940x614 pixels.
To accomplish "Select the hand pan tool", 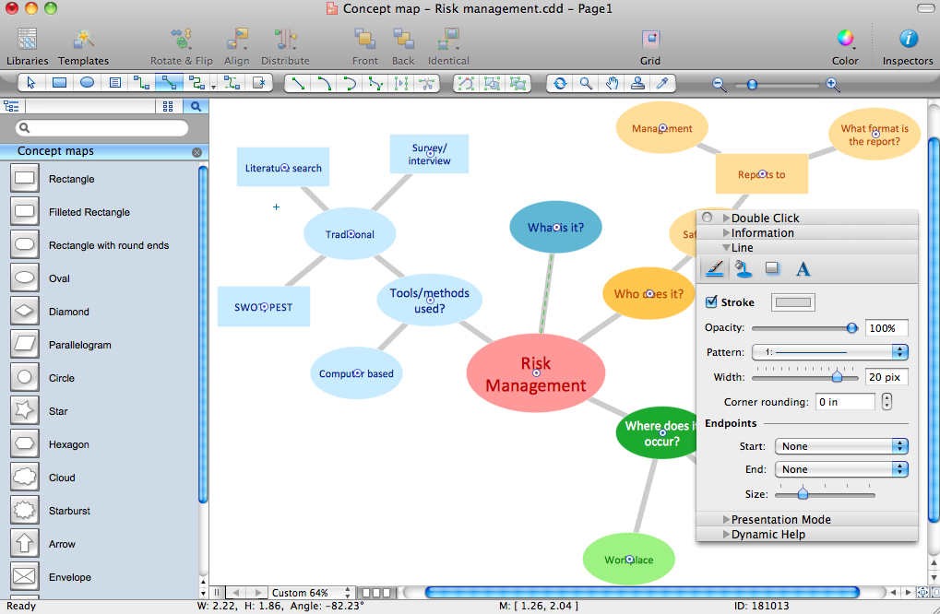I will pos(612,83).
